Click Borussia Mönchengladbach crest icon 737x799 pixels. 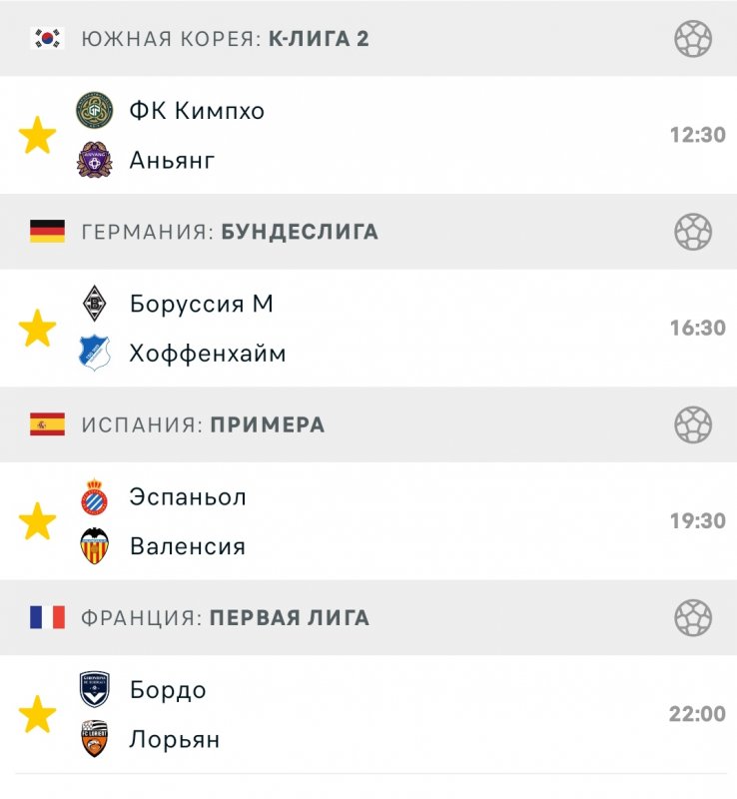click(x=95, y=303)
